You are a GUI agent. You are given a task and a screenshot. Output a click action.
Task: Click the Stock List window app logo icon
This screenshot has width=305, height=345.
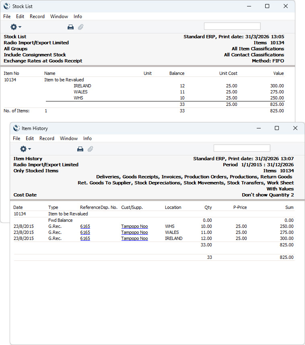click(x=7, y=6)
